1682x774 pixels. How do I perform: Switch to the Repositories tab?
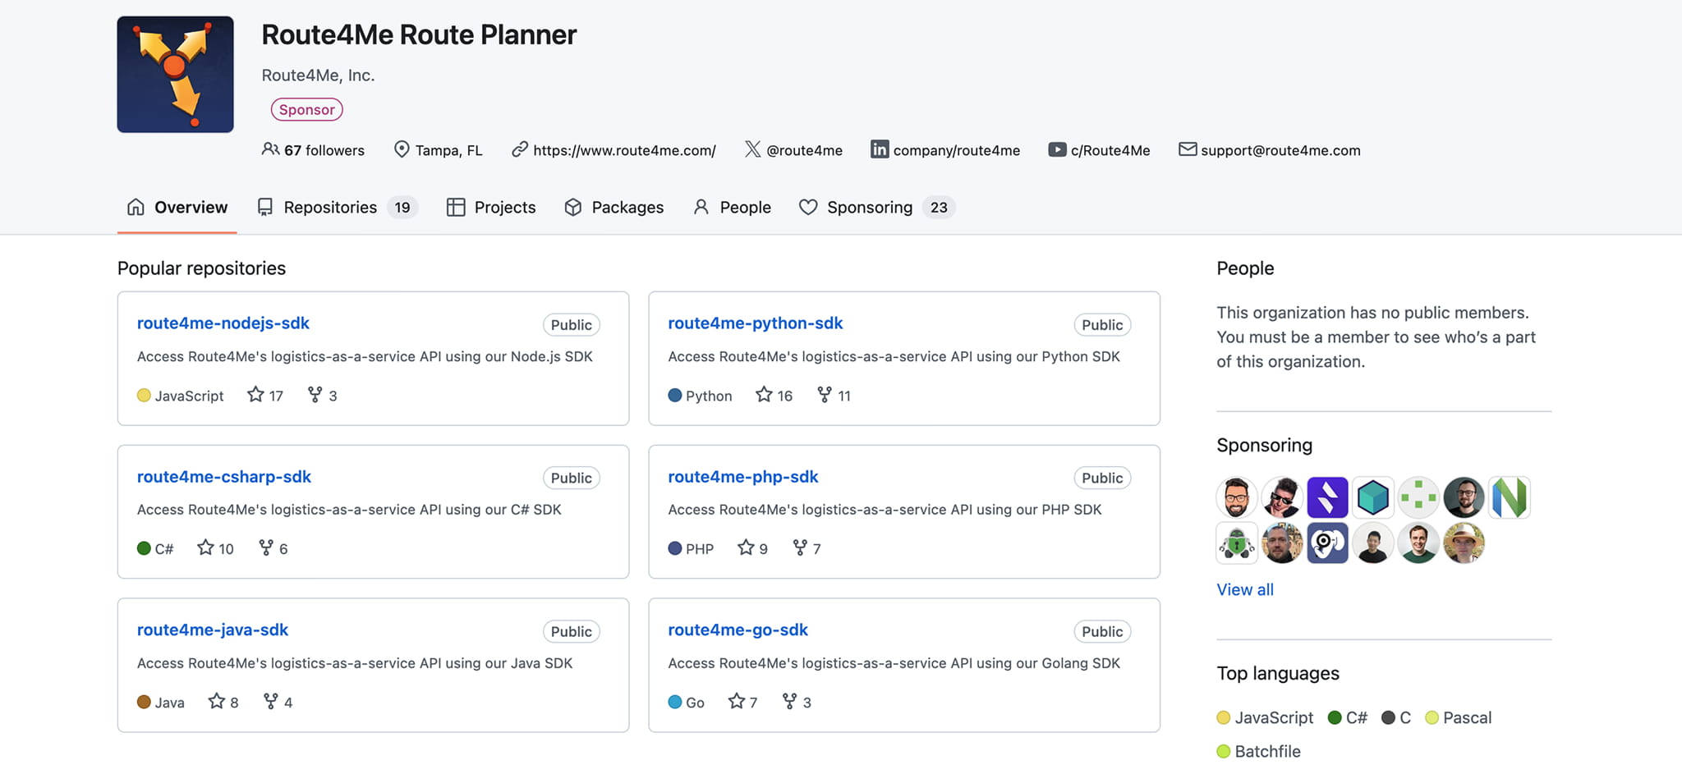click(x=338, y=208)
